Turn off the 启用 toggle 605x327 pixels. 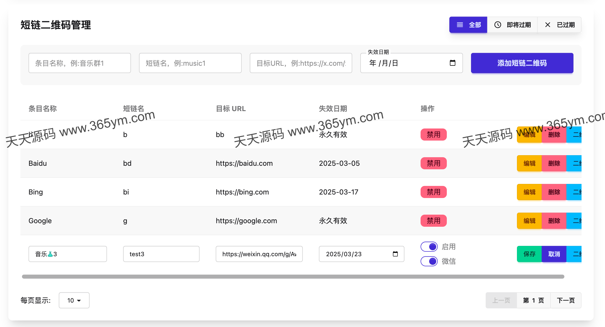tap(429, 246)
